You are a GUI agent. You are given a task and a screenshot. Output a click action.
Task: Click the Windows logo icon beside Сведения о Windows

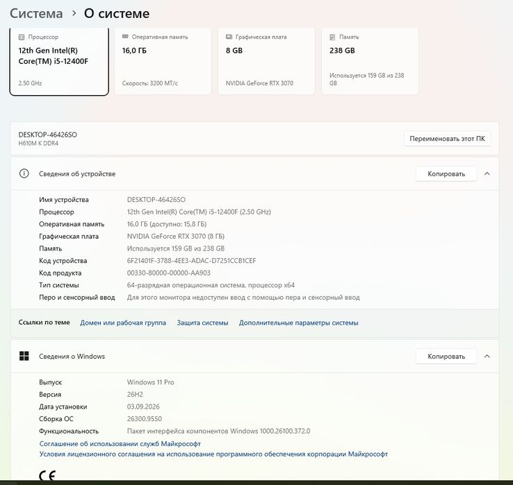pos(24,356)
